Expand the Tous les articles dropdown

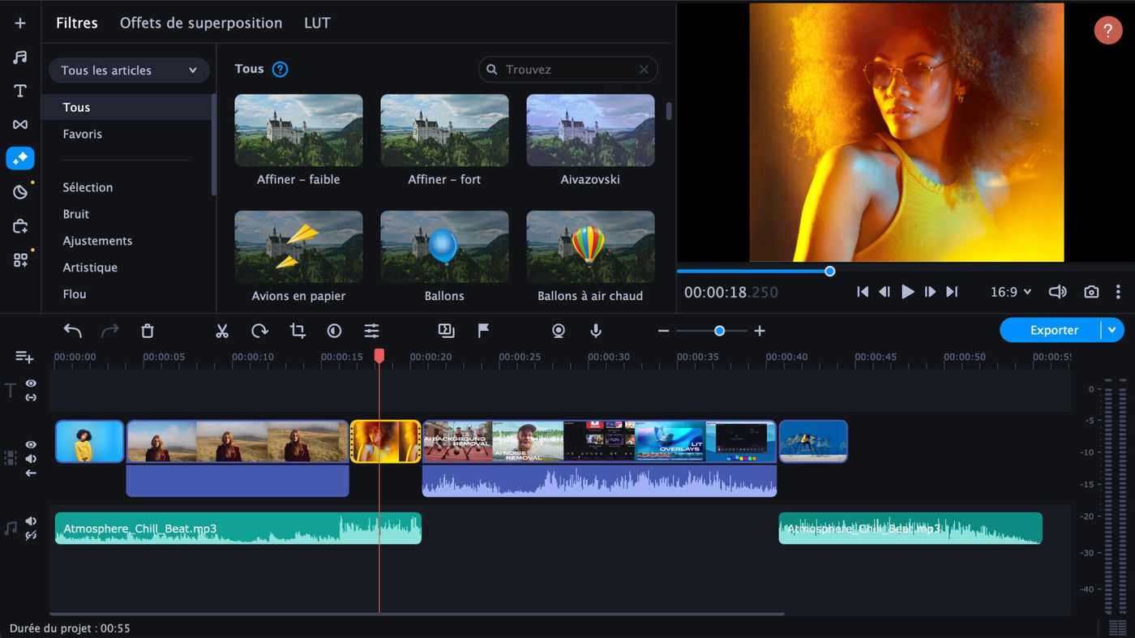(x=130, y=71)
